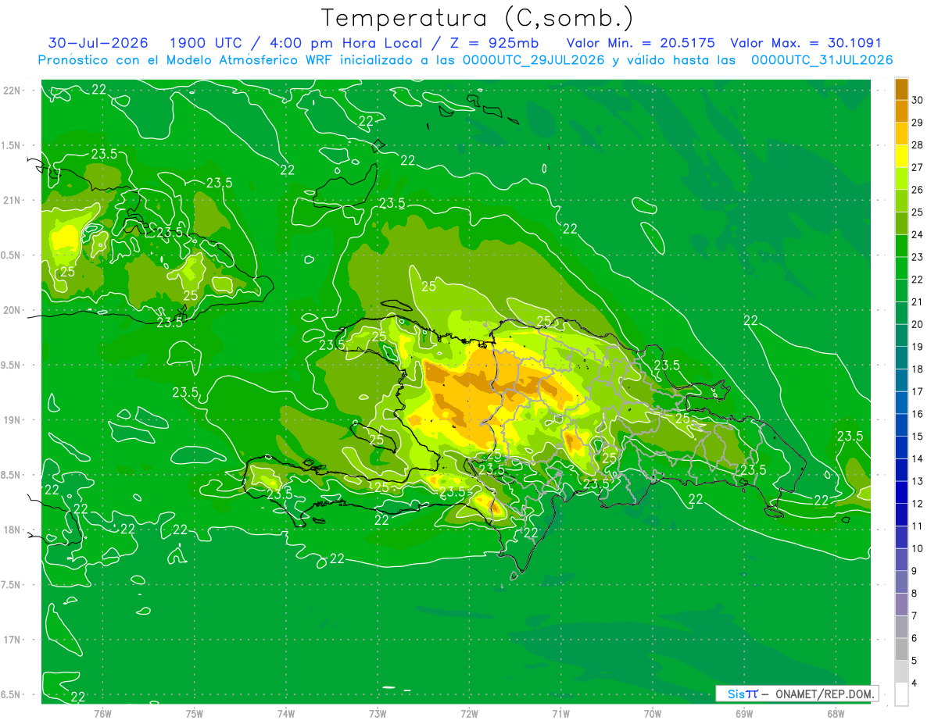Screen dimensions: 938x724
Task: Click the dark orange swatch above 30
Action: 902,89
